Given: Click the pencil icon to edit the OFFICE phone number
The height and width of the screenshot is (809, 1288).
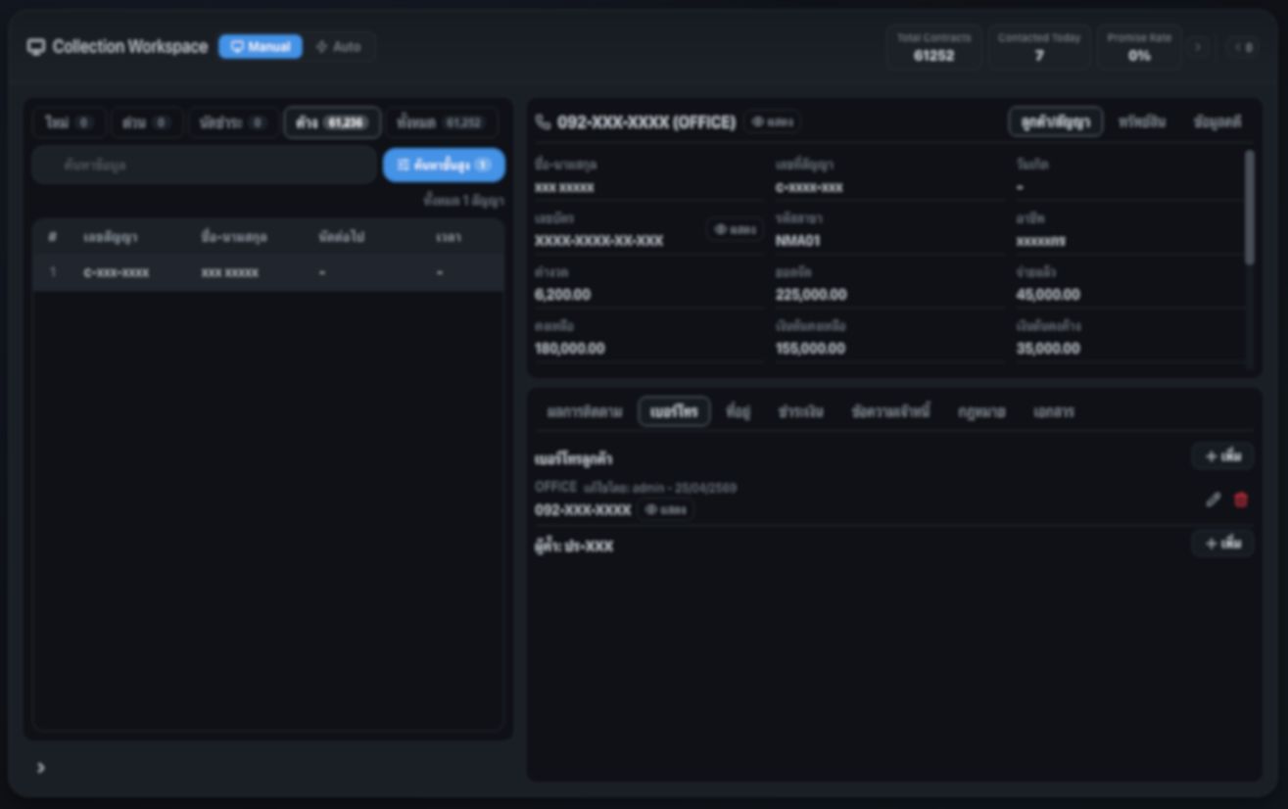Looking at the screenshot, I should click(x=1212, y=500).
